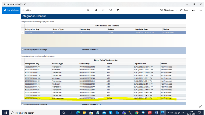Image resolution: width=205 pixels, height=115 pixels.
Task: Select row with Integration Key 5000000000002289
Action: pyautogui.click(x=105, y=96)
